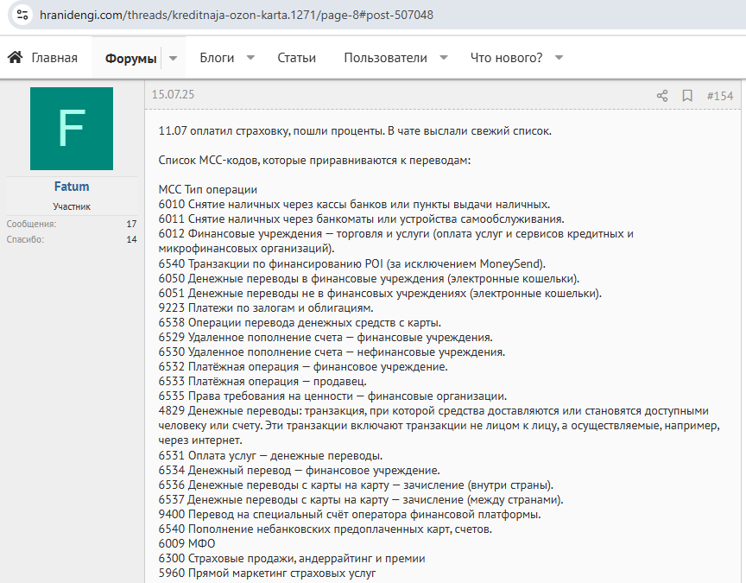Click Fatum's message count 17
The height and width of the screenshot is (583, 746).
(x=131, y=224)
